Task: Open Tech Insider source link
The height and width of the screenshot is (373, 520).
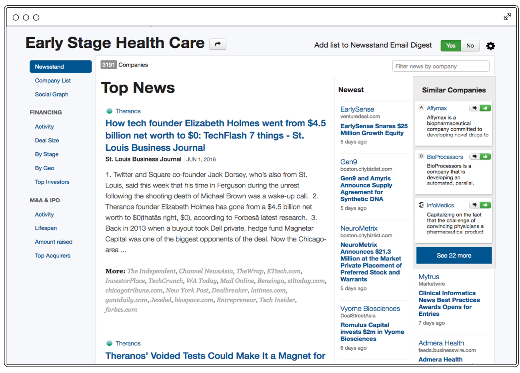Action: click(278, 300)
